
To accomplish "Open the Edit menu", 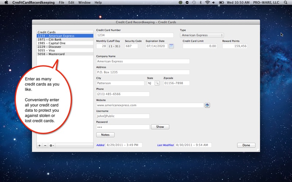I will point(71,3).
